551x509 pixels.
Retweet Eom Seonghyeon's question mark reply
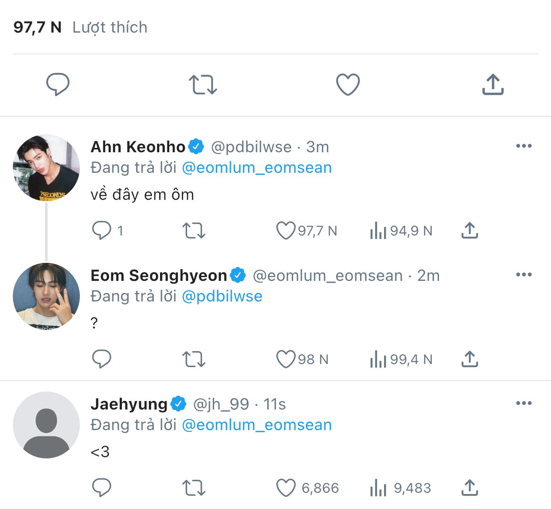pyautogui.click(x=194, y=359)
